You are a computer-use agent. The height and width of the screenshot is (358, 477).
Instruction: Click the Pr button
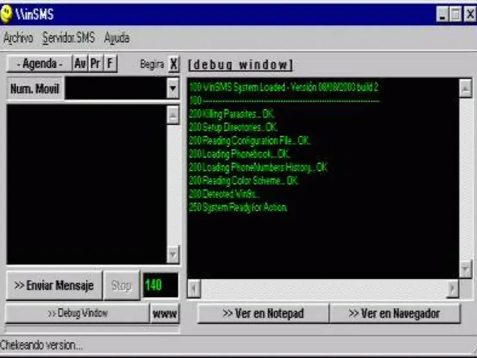(95, 64)
